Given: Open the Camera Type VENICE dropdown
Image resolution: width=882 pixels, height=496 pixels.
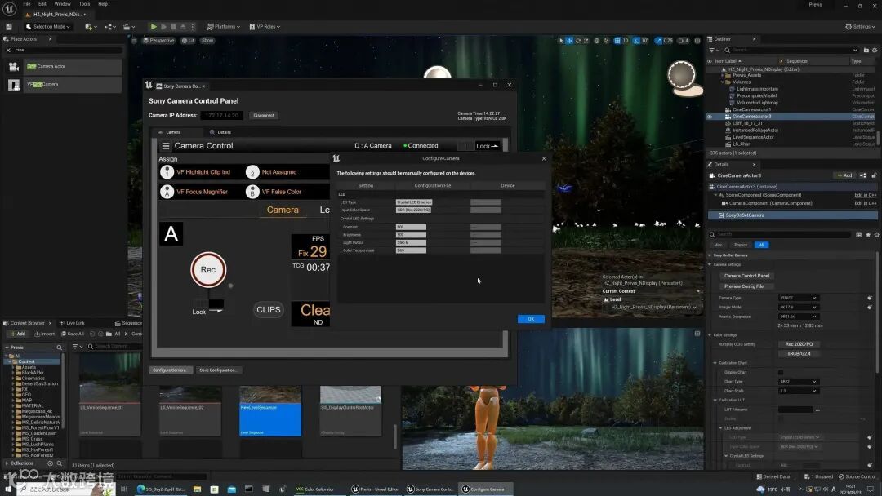Looking at the screenshot, I should click(797, 298).
